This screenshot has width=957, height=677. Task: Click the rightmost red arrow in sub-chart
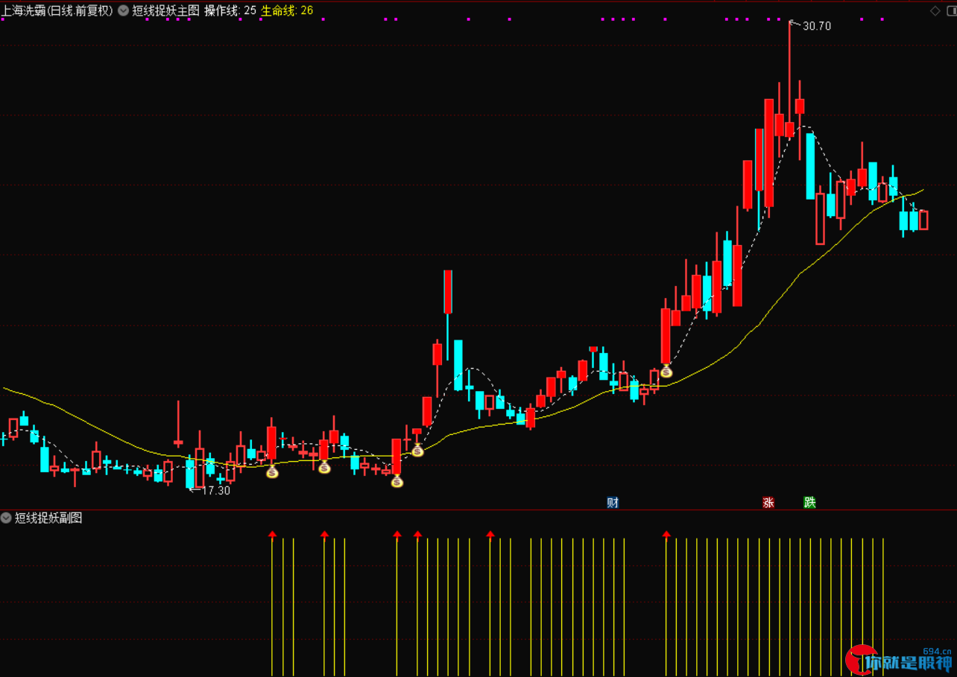point(666,534)
